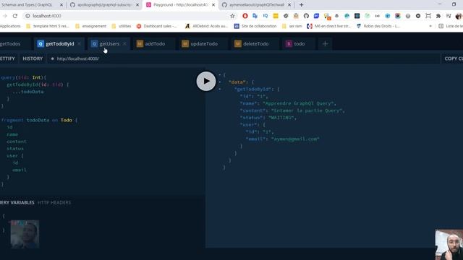Bookmark this page with star icon
Screen dimensions: 463x260
pos(232,16)
